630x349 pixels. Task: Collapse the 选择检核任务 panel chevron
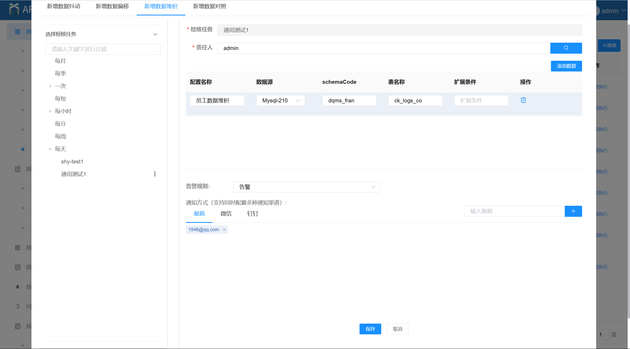155,34
